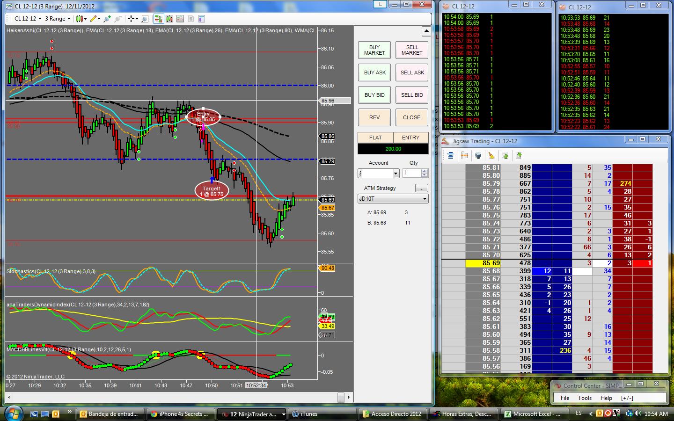This screenshot has width=674, height=421.
Task: Click the REV reverse position button
Action: [374, 117]
